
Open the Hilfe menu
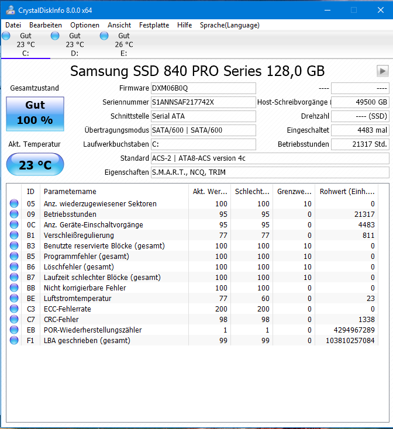pyautogui.click(x=184, y=25)
